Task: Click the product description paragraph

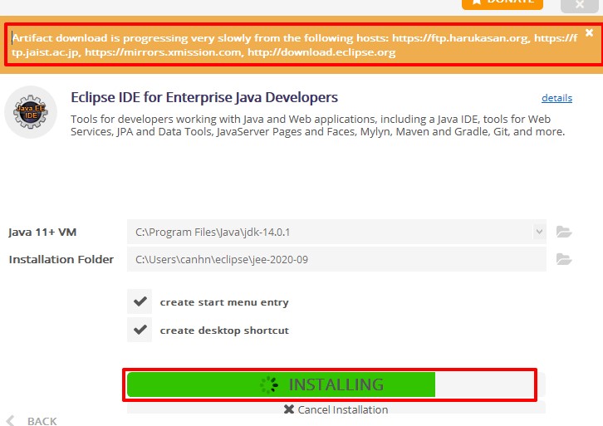Action: click(317, 125)
